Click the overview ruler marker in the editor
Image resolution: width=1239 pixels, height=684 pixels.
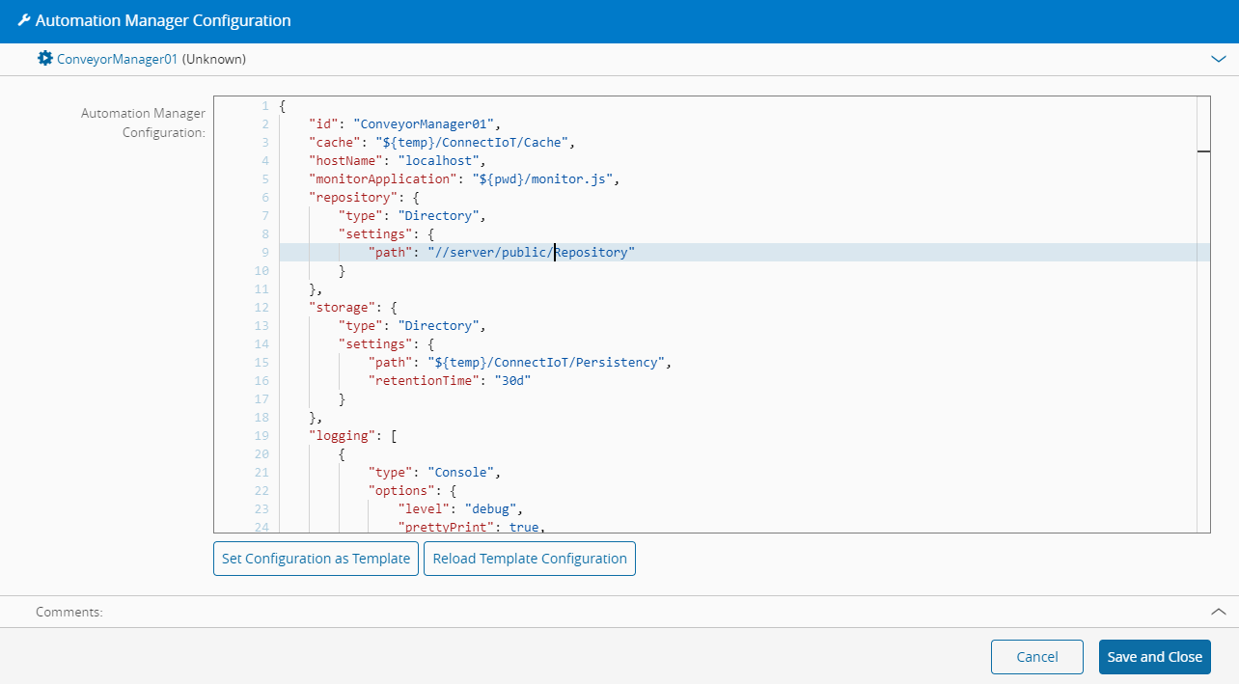(1203, 151)
